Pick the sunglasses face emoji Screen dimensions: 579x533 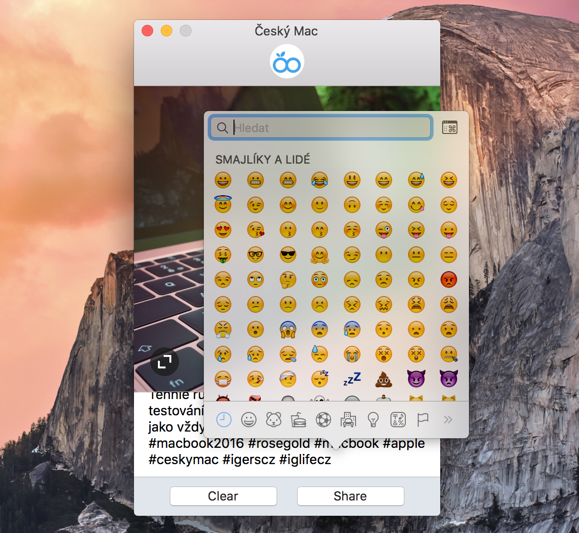(x=288, y=255)
